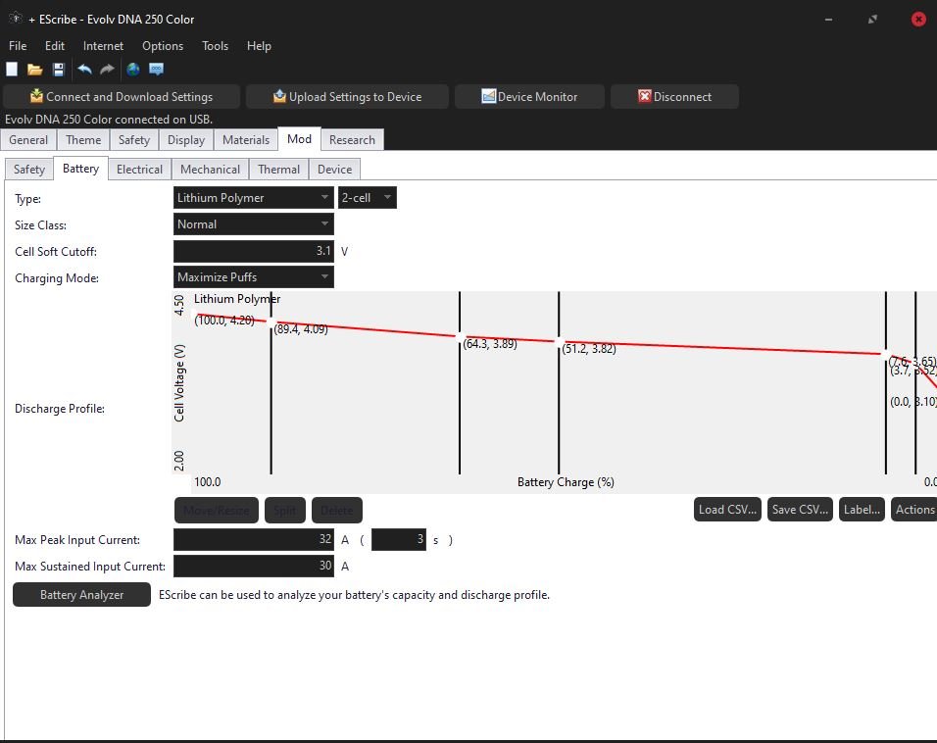This screenshot has height=743, width=937.
Task: Expand the Size Class dropdown
Action: [x=253, y=224]
